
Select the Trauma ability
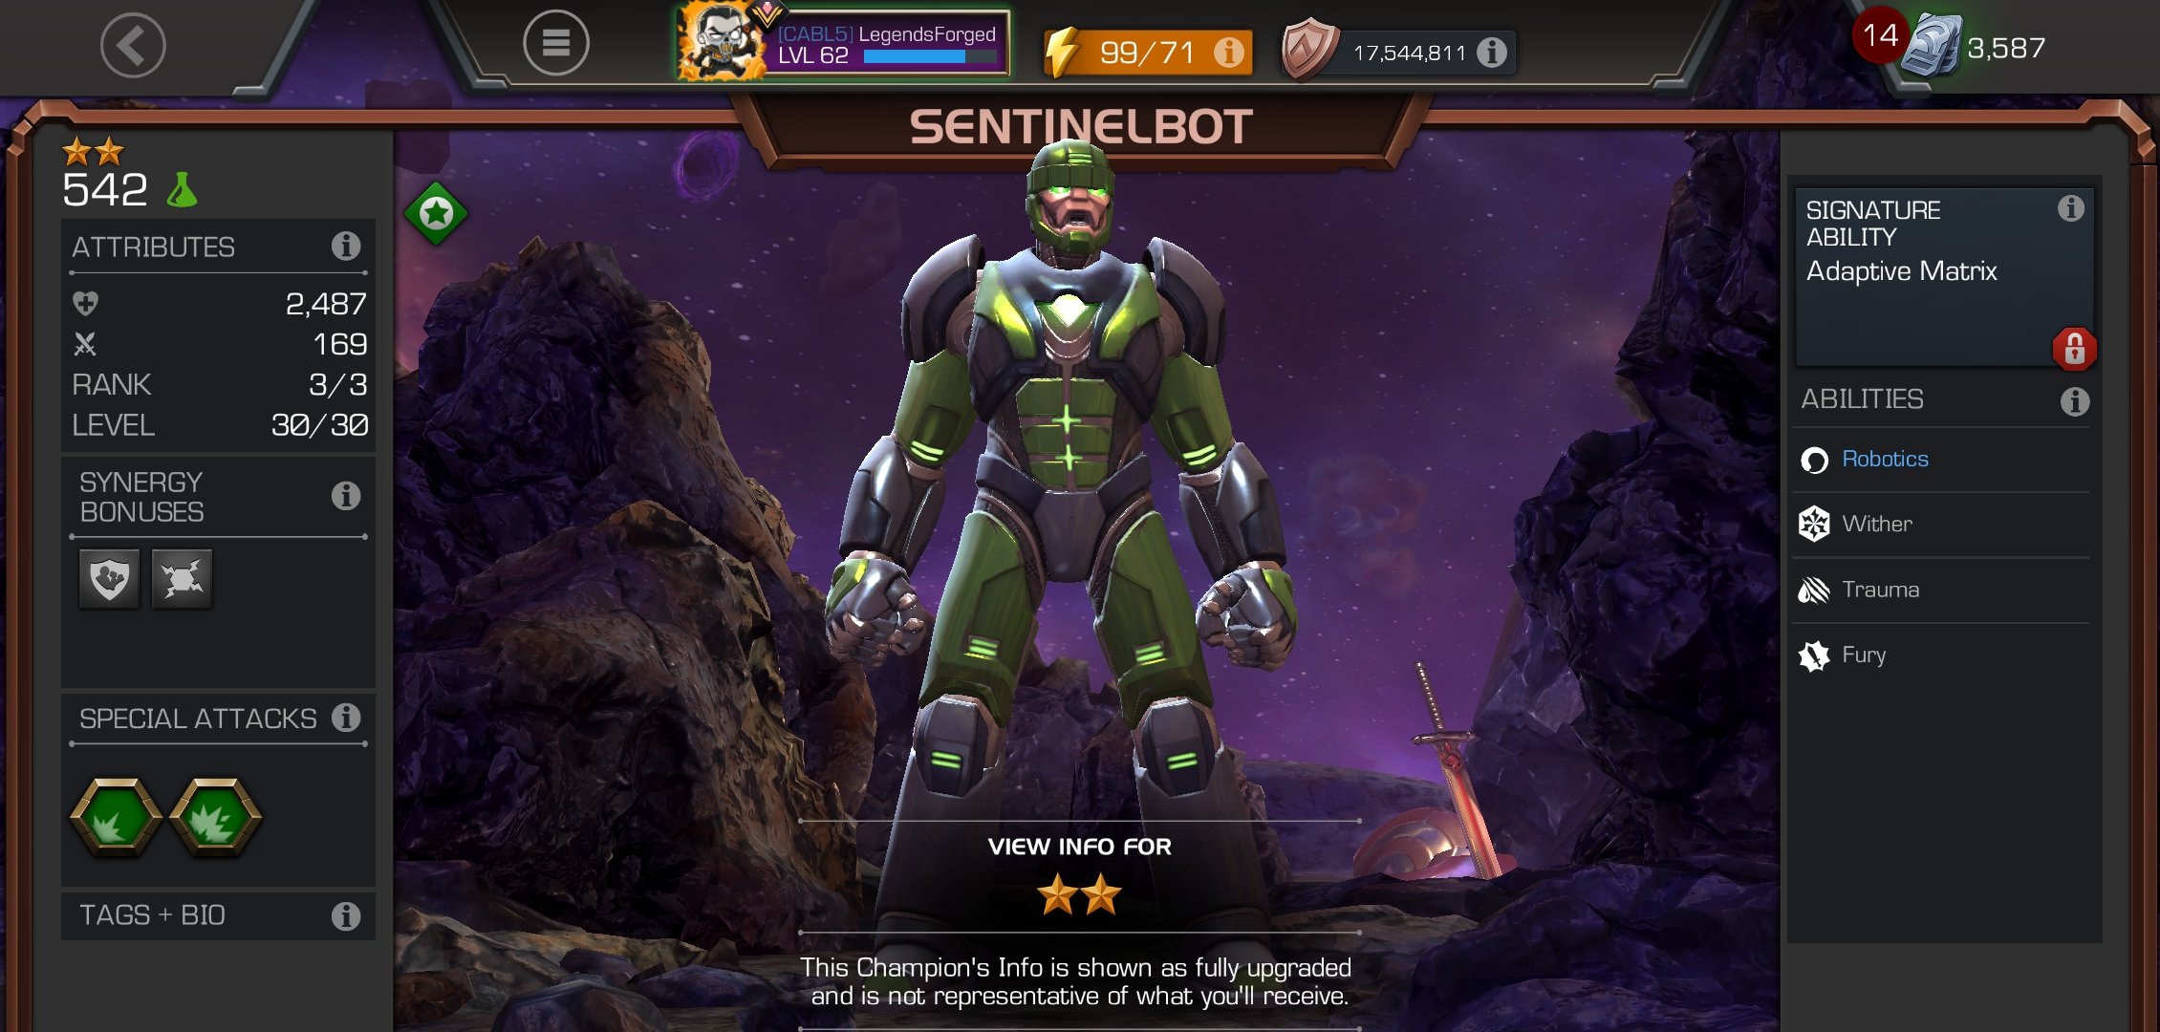1940,591
